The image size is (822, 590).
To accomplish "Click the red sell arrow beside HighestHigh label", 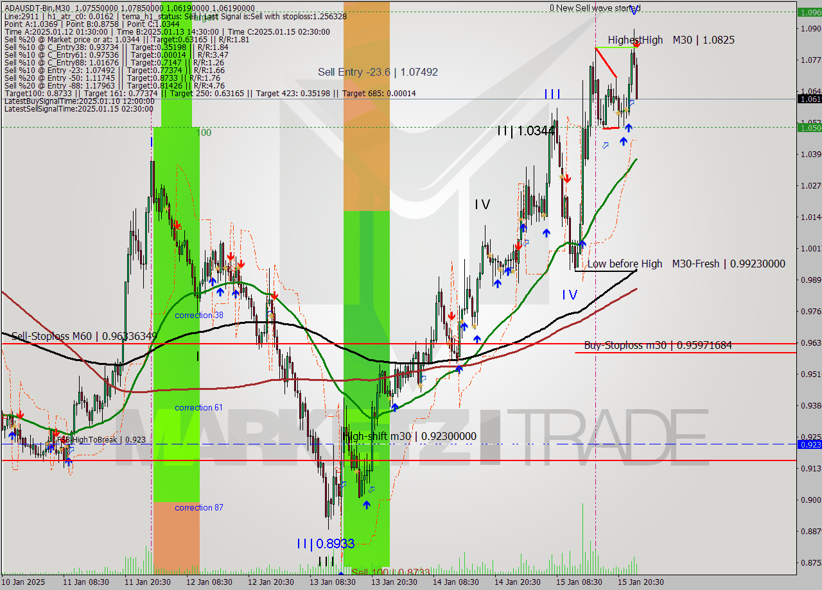I will tap(636, 44).
